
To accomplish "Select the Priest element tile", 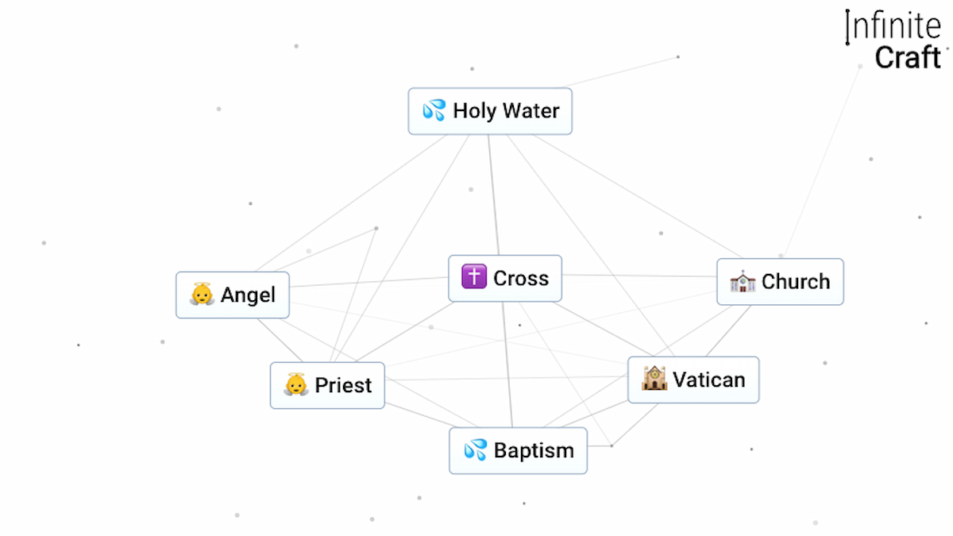I will [327, 385].
